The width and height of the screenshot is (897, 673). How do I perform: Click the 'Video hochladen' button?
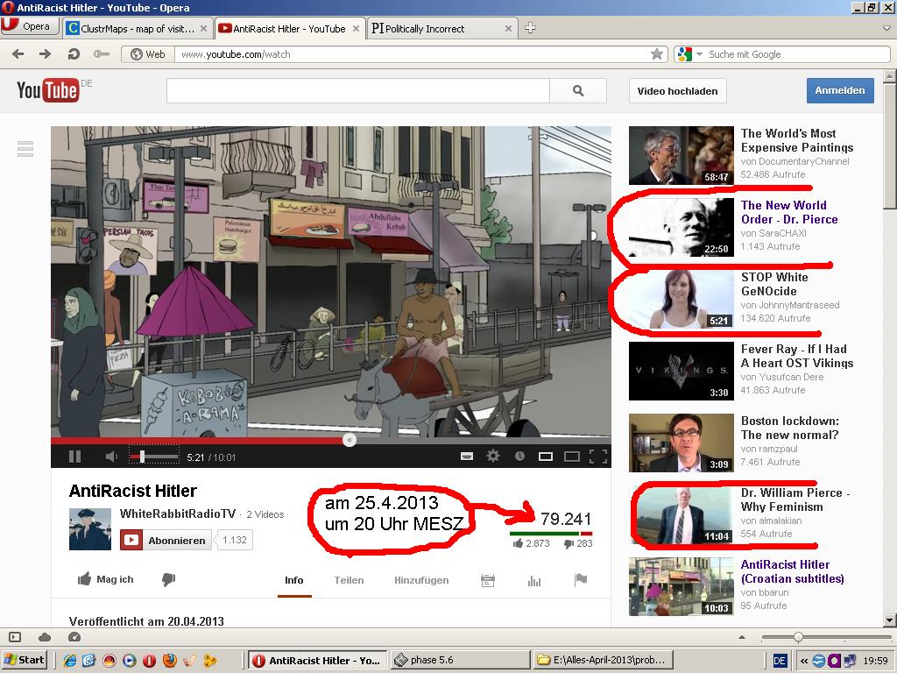pyautogui.click(x=677, y=91)
